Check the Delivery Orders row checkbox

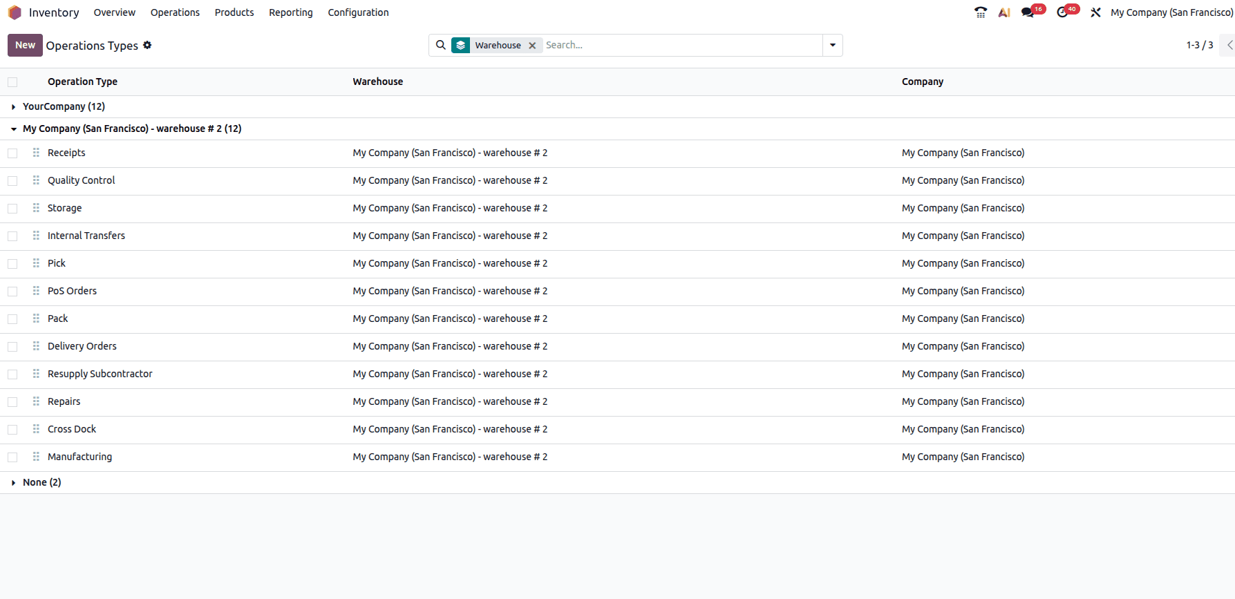tap(12, 347)
